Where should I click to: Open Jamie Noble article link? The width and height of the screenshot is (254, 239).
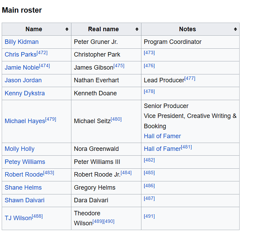pos(22,68)
